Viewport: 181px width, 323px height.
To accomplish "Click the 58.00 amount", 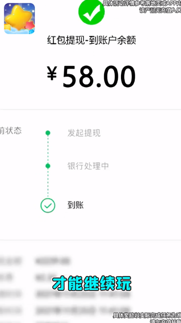I will tap(99, 76).
